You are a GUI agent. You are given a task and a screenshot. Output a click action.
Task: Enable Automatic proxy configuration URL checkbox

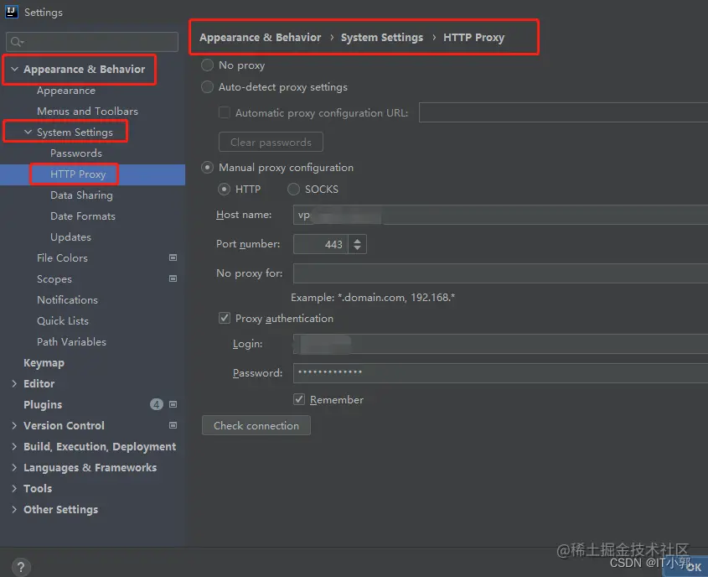pos(224,112)
